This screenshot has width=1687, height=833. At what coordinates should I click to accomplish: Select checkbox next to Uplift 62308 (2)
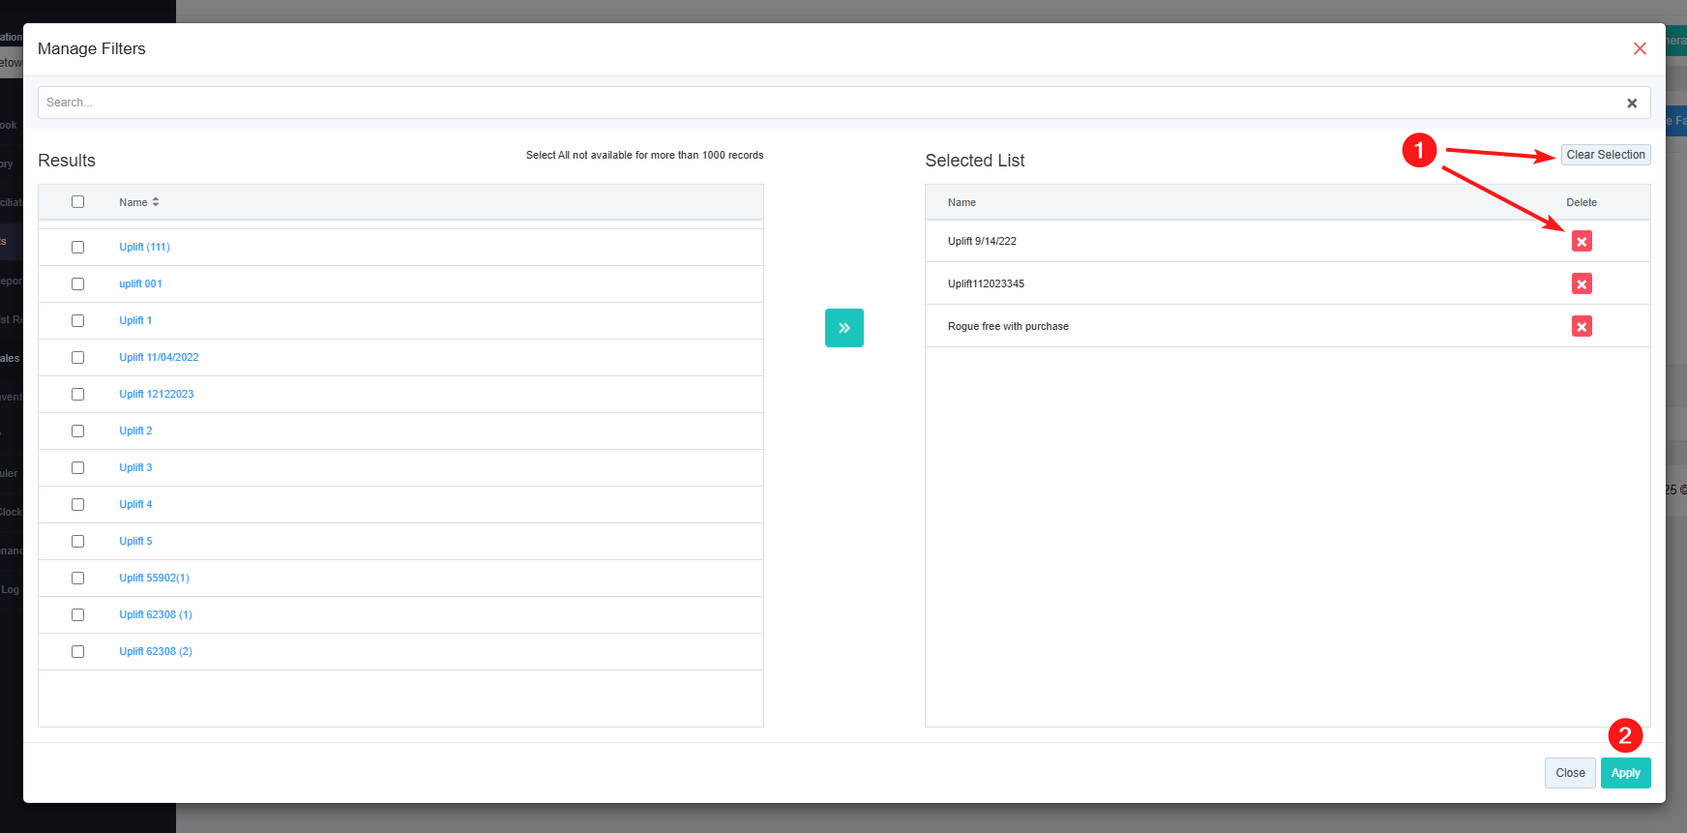[x=77, y=651]
